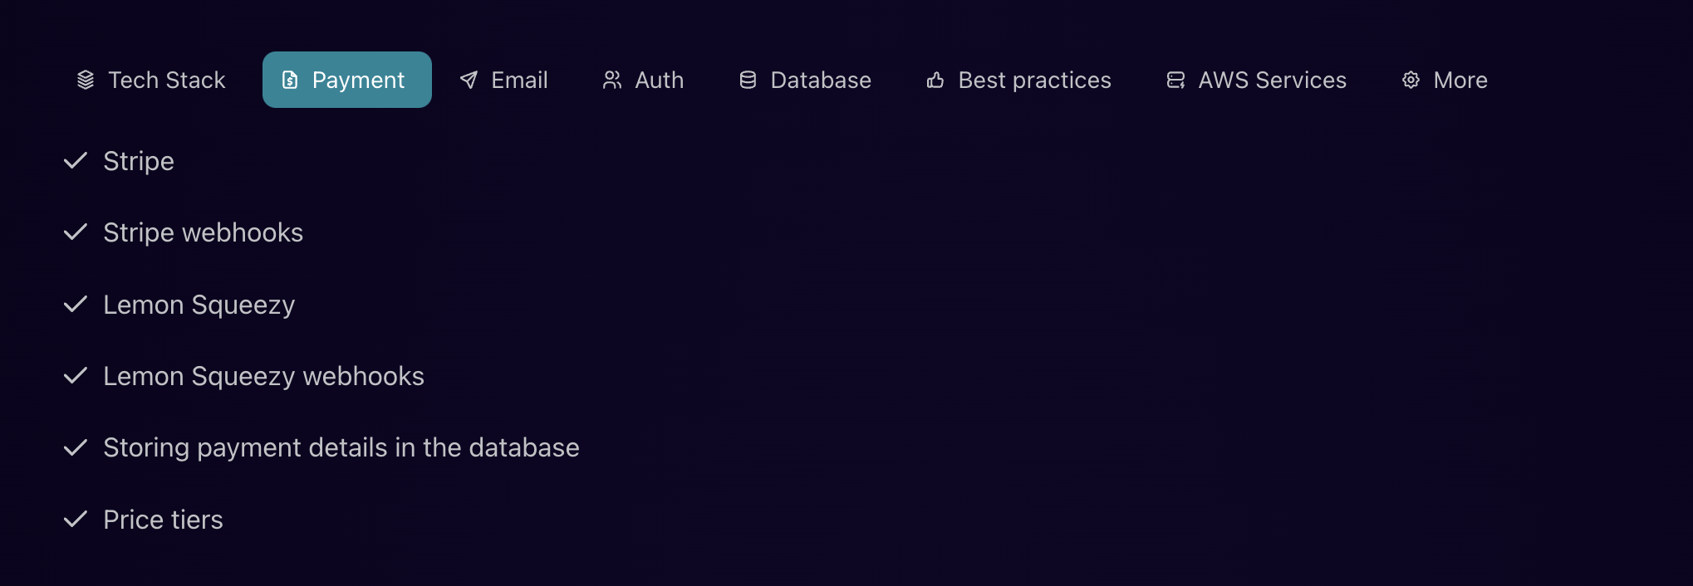Click the Tech Stack layers icon
This screenshot has height=586, width=1693.
[86, 80]
